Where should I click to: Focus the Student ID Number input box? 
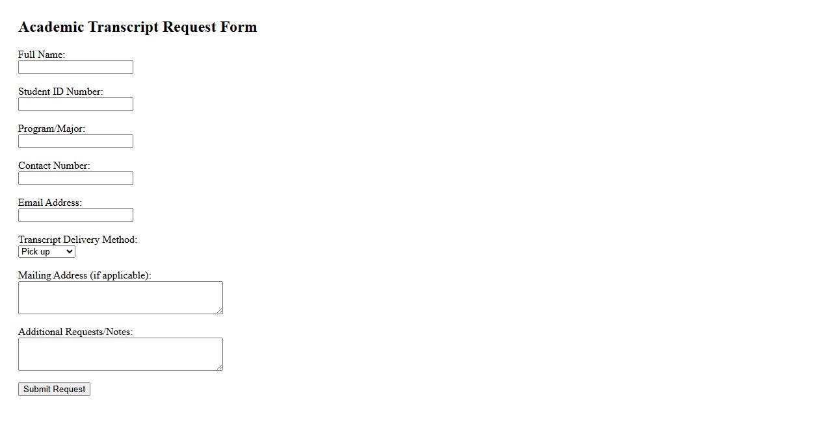pos(75,105)
